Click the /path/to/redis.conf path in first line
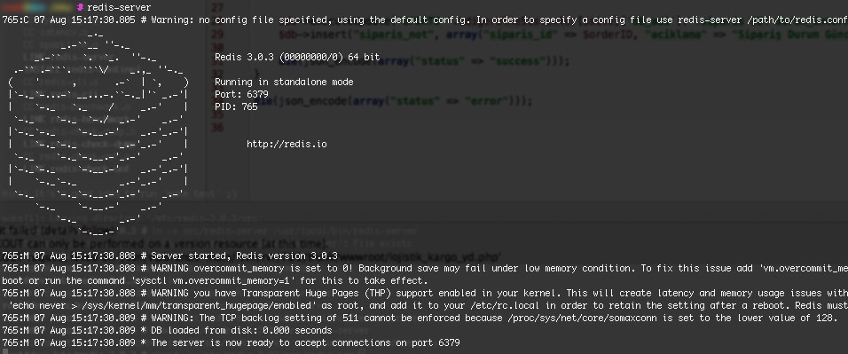The image size is (848, 354). point(797,20)
